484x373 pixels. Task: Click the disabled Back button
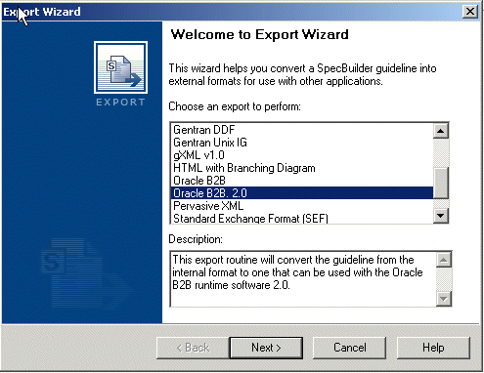pyautogui.click(x=193, y=348)
